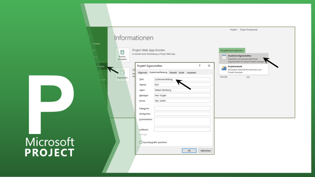Open the Organisator icon button

click(x=122, y=74)
